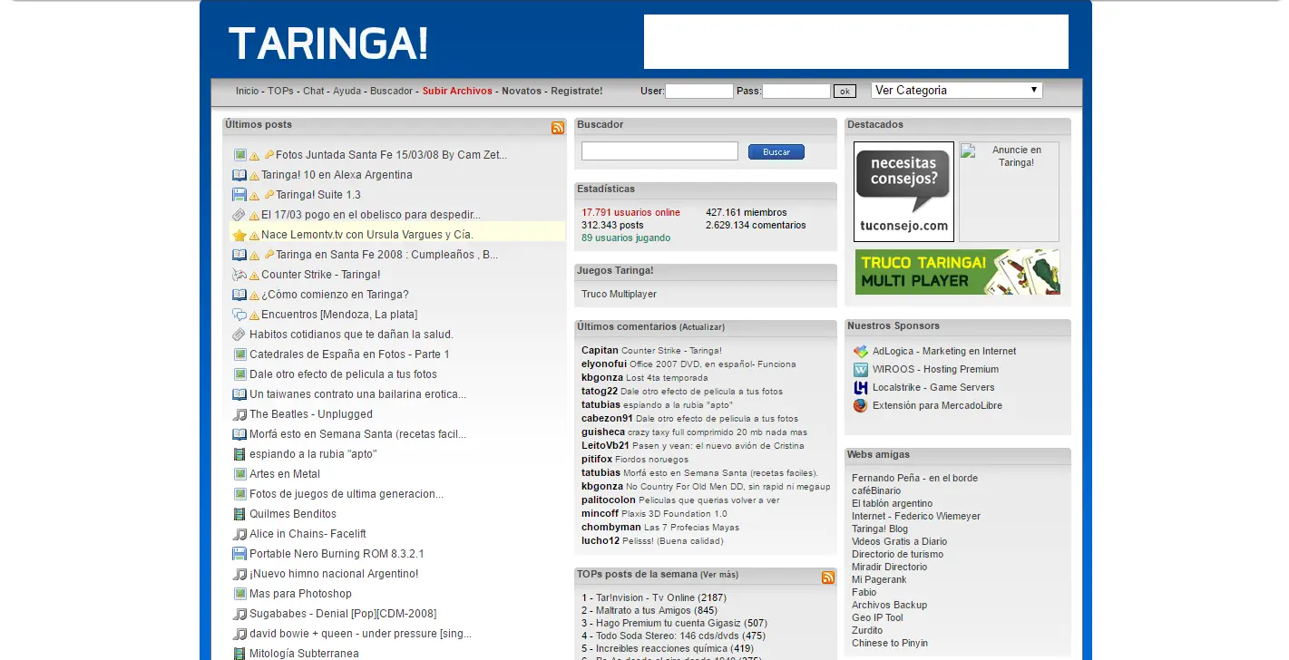Open Subir Archivos in navigation bar
The image size is (1289, 660).
(457, 91)
